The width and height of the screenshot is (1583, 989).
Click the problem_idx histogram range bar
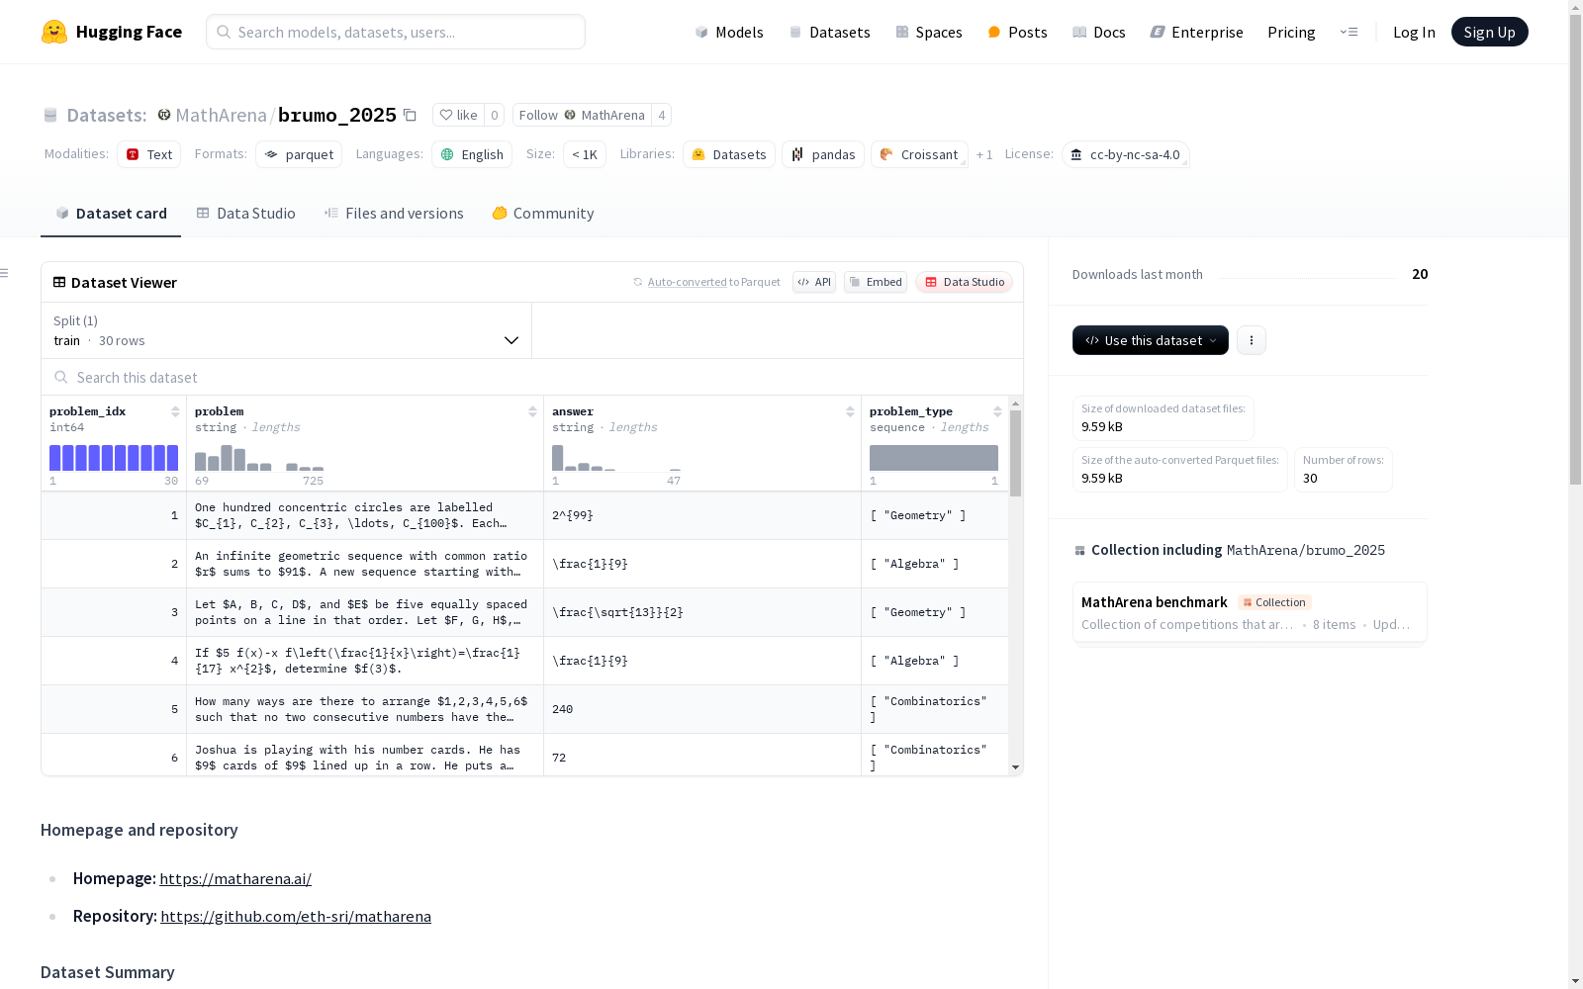click(x=114, y=458)
